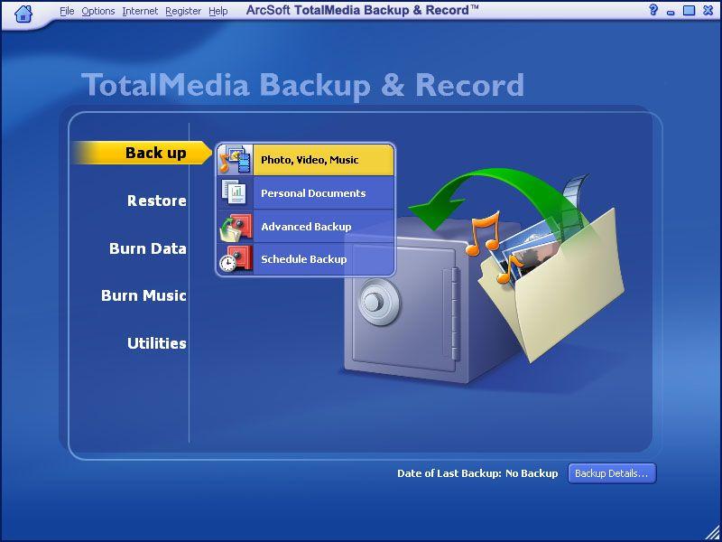Viewport: 722px width, 542px height.
Task: Open the Register menu
Action: [x=183, y=11]
